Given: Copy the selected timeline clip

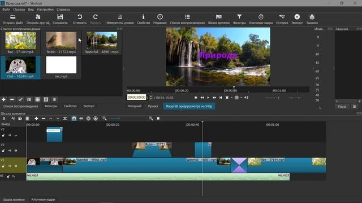Looking at the screenshot, I should (x=20, y=118).
